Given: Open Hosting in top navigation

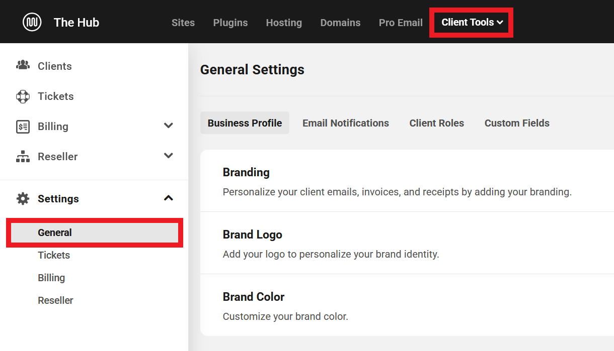Looking at the screenshot, I should coord(284,23).
